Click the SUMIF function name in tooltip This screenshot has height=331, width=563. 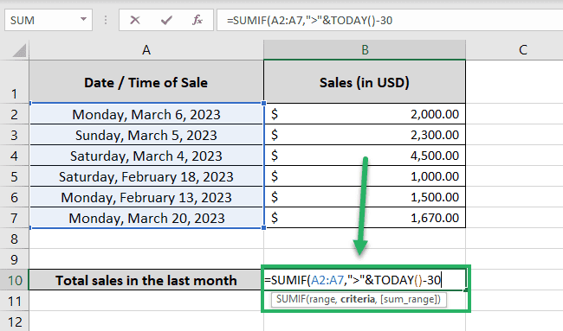(290, 299)
